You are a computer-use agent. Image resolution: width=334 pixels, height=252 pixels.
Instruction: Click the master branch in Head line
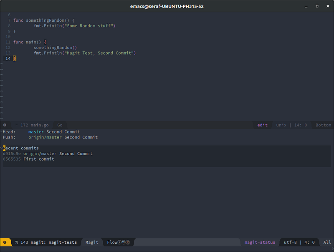[36, 132]
